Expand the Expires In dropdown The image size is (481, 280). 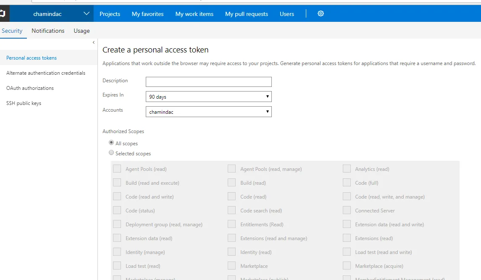click(208, 97)
